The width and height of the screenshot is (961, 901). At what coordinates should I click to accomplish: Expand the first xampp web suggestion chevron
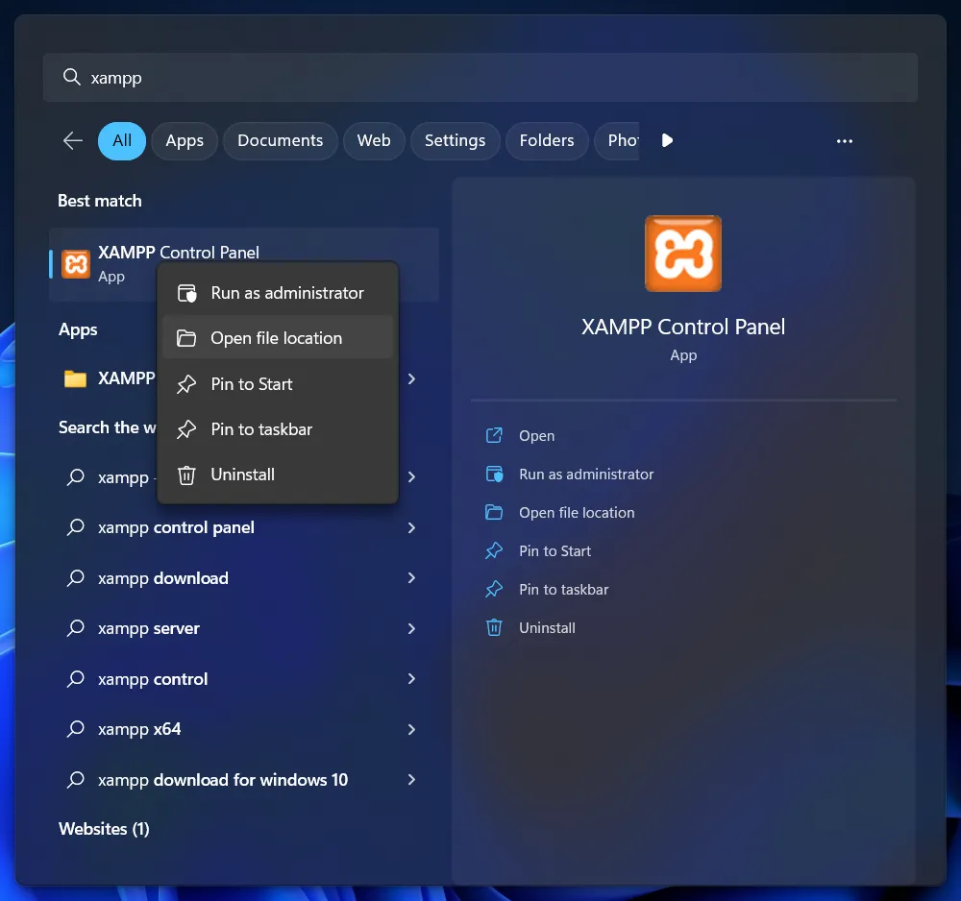pos(412,476)
